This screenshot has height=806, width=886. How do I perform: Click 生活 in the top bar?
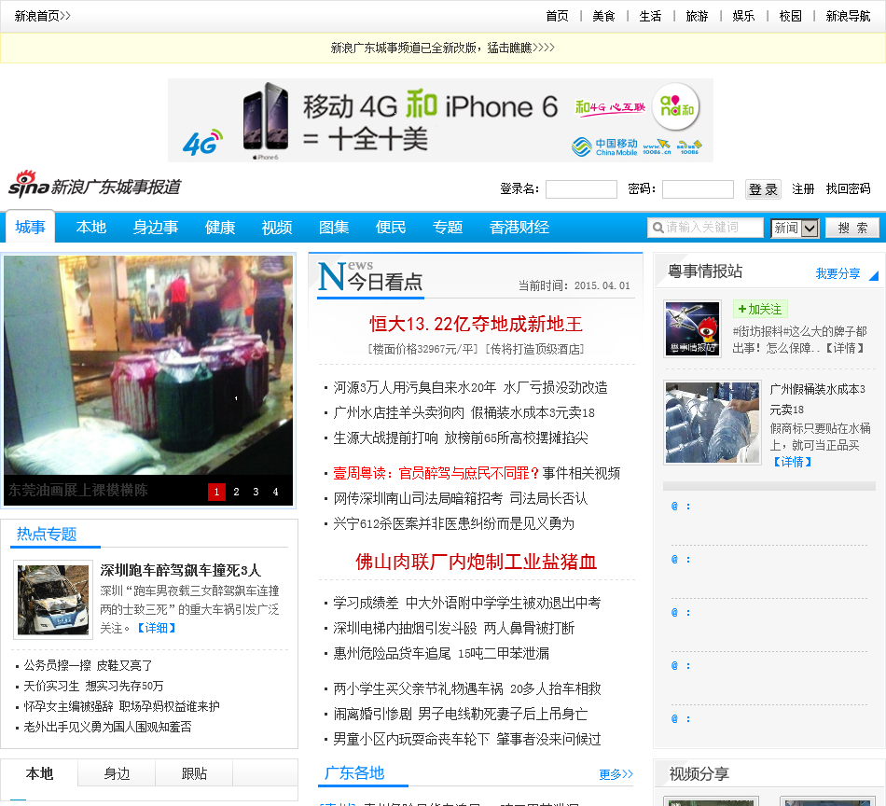coord(650,16)
